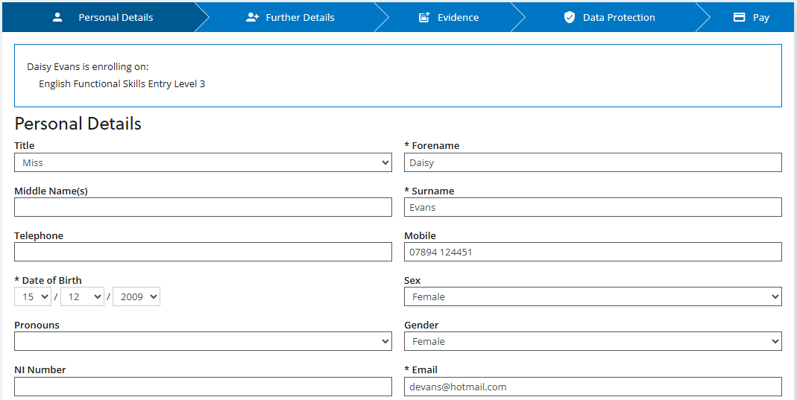This screenshot has width=797, height=400.
Task: Click the Personal Details person icon
Action: coord(57,17)
